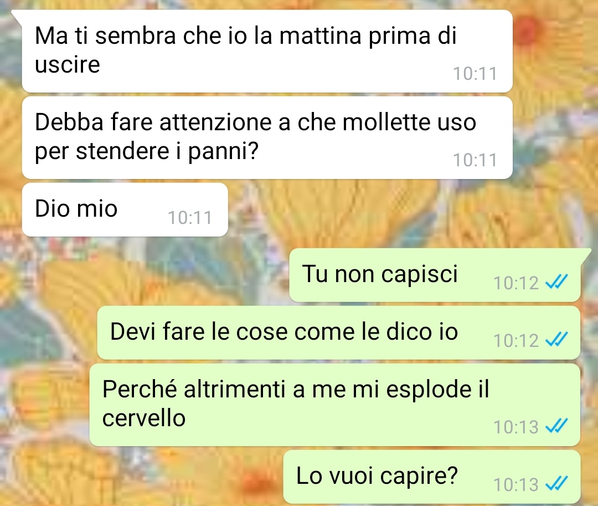The image size is (598, 506).
Task: Tap the 10:13 timestamp under 'cervello'
Action: pos(516,427)
